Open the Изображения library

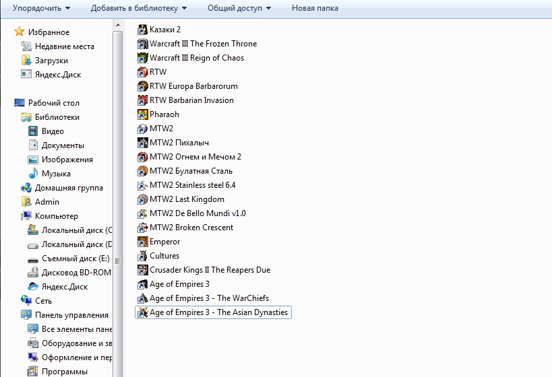tap(67, 160)
